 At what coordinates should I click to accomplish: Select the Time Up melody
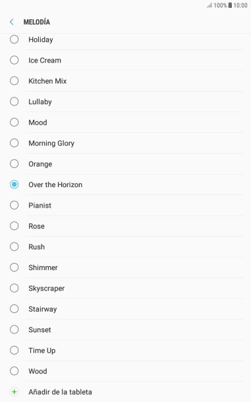(x=125, y=351)
